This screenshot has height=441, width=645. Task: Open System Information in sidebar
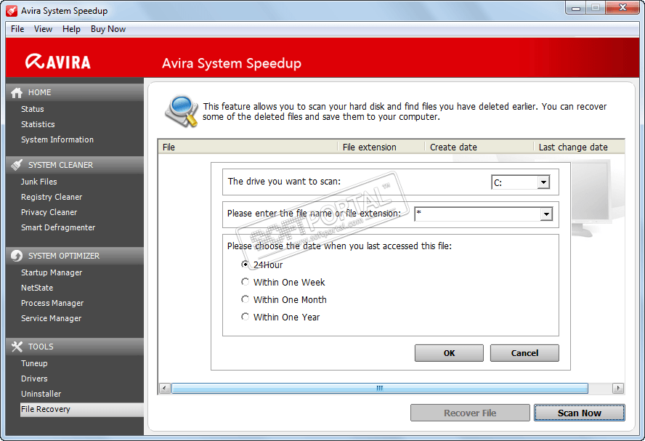coord(57,139)
